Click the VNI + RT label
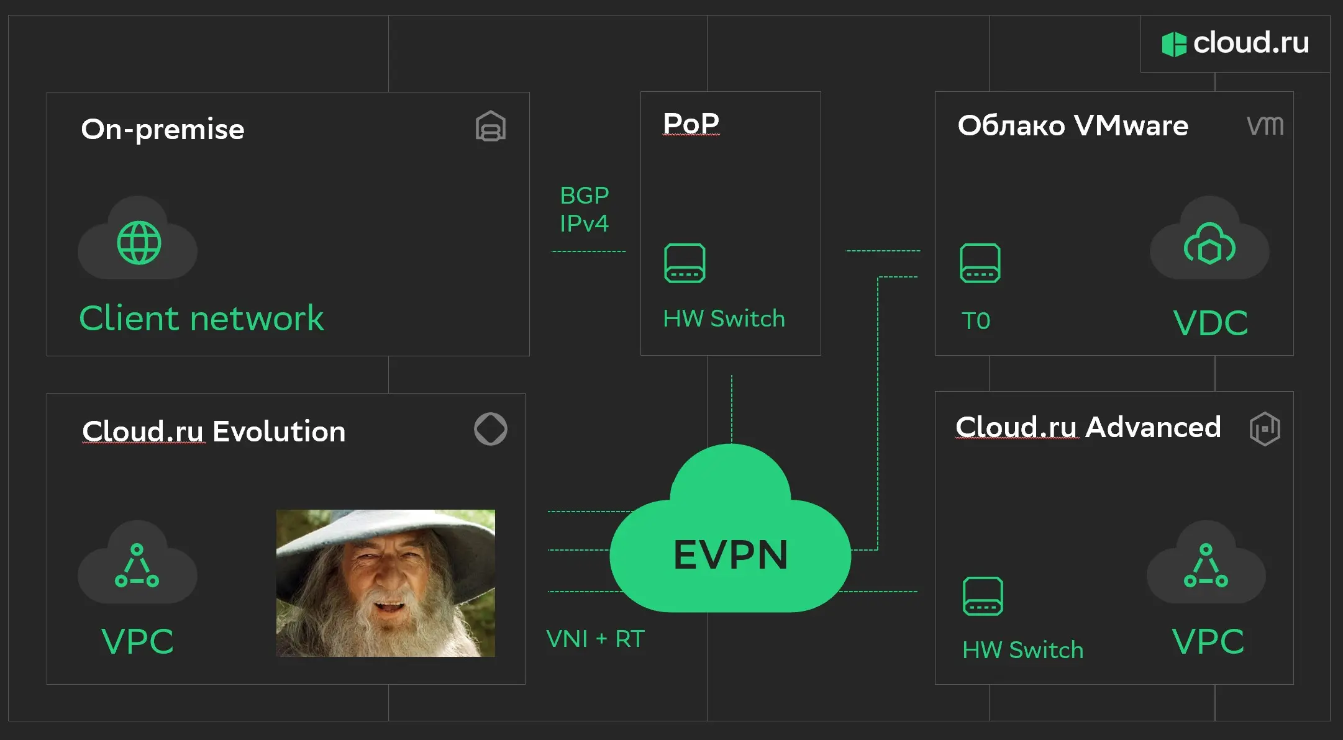The width and height of the screenshot is (1343, 740). (x=596, y=639)
